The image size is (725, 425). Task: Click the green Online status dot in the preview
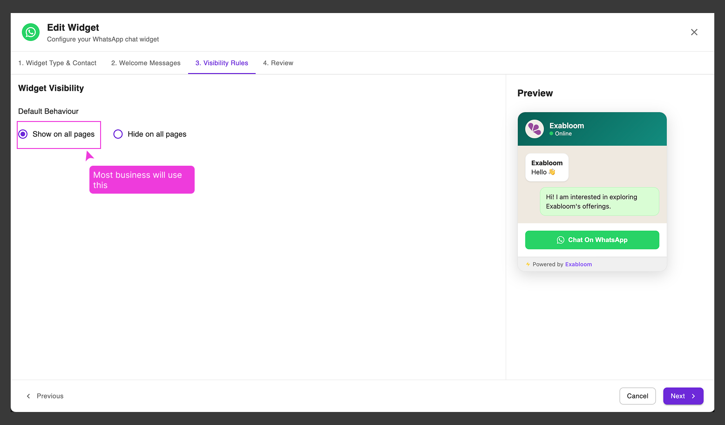point(552,134)
